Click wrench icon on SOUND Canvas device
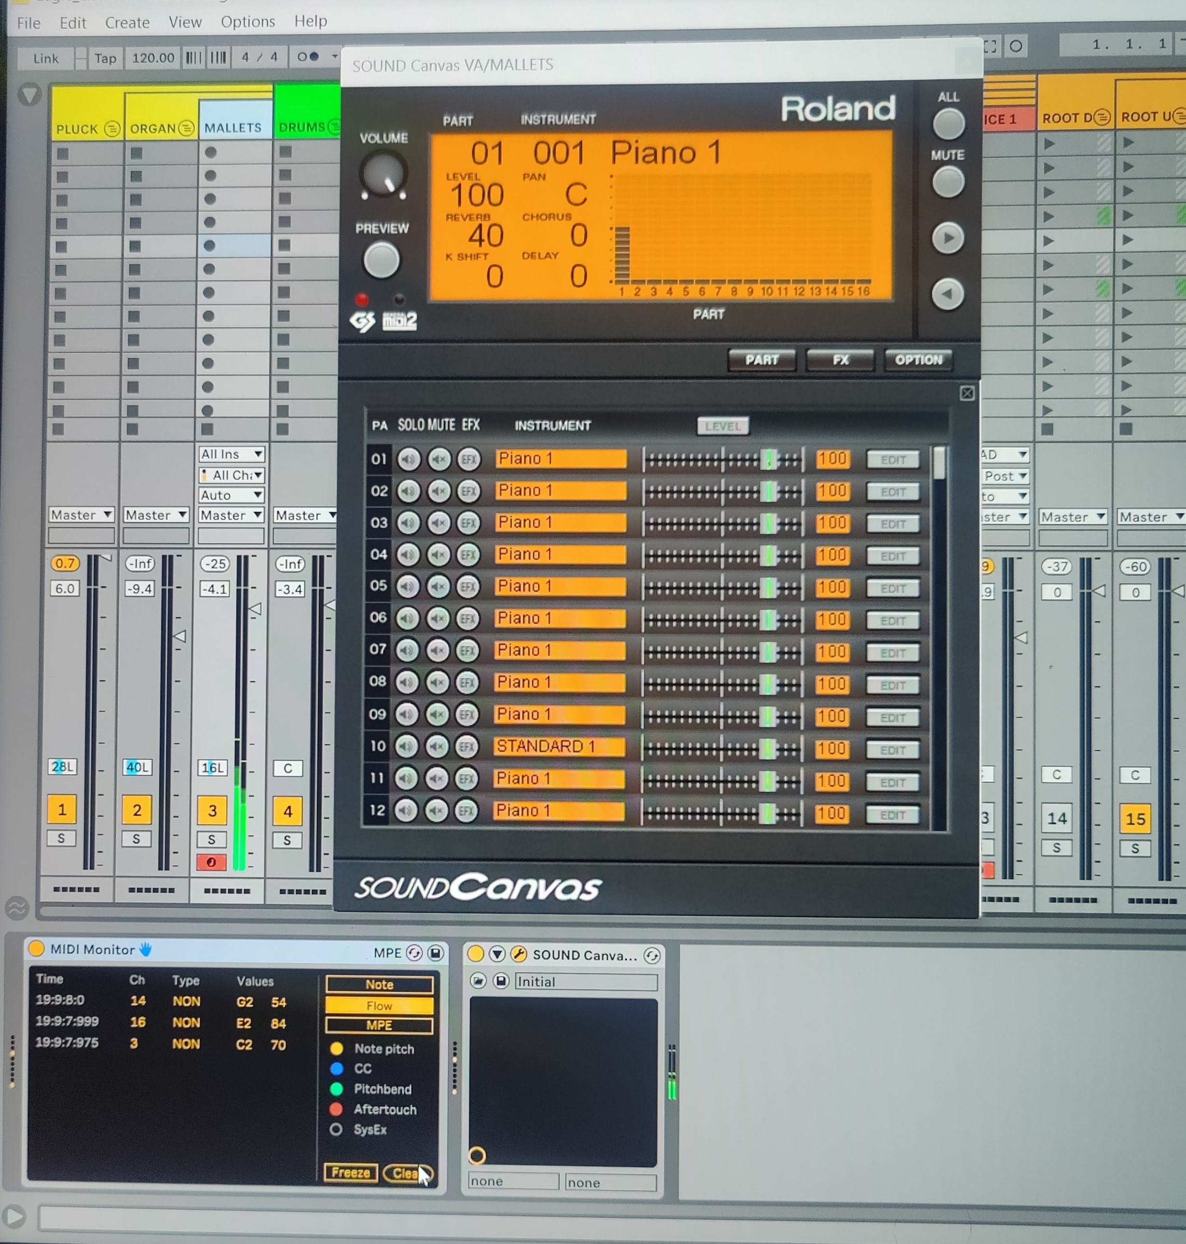This screenshot has height=1244, width=1186. 518,954
